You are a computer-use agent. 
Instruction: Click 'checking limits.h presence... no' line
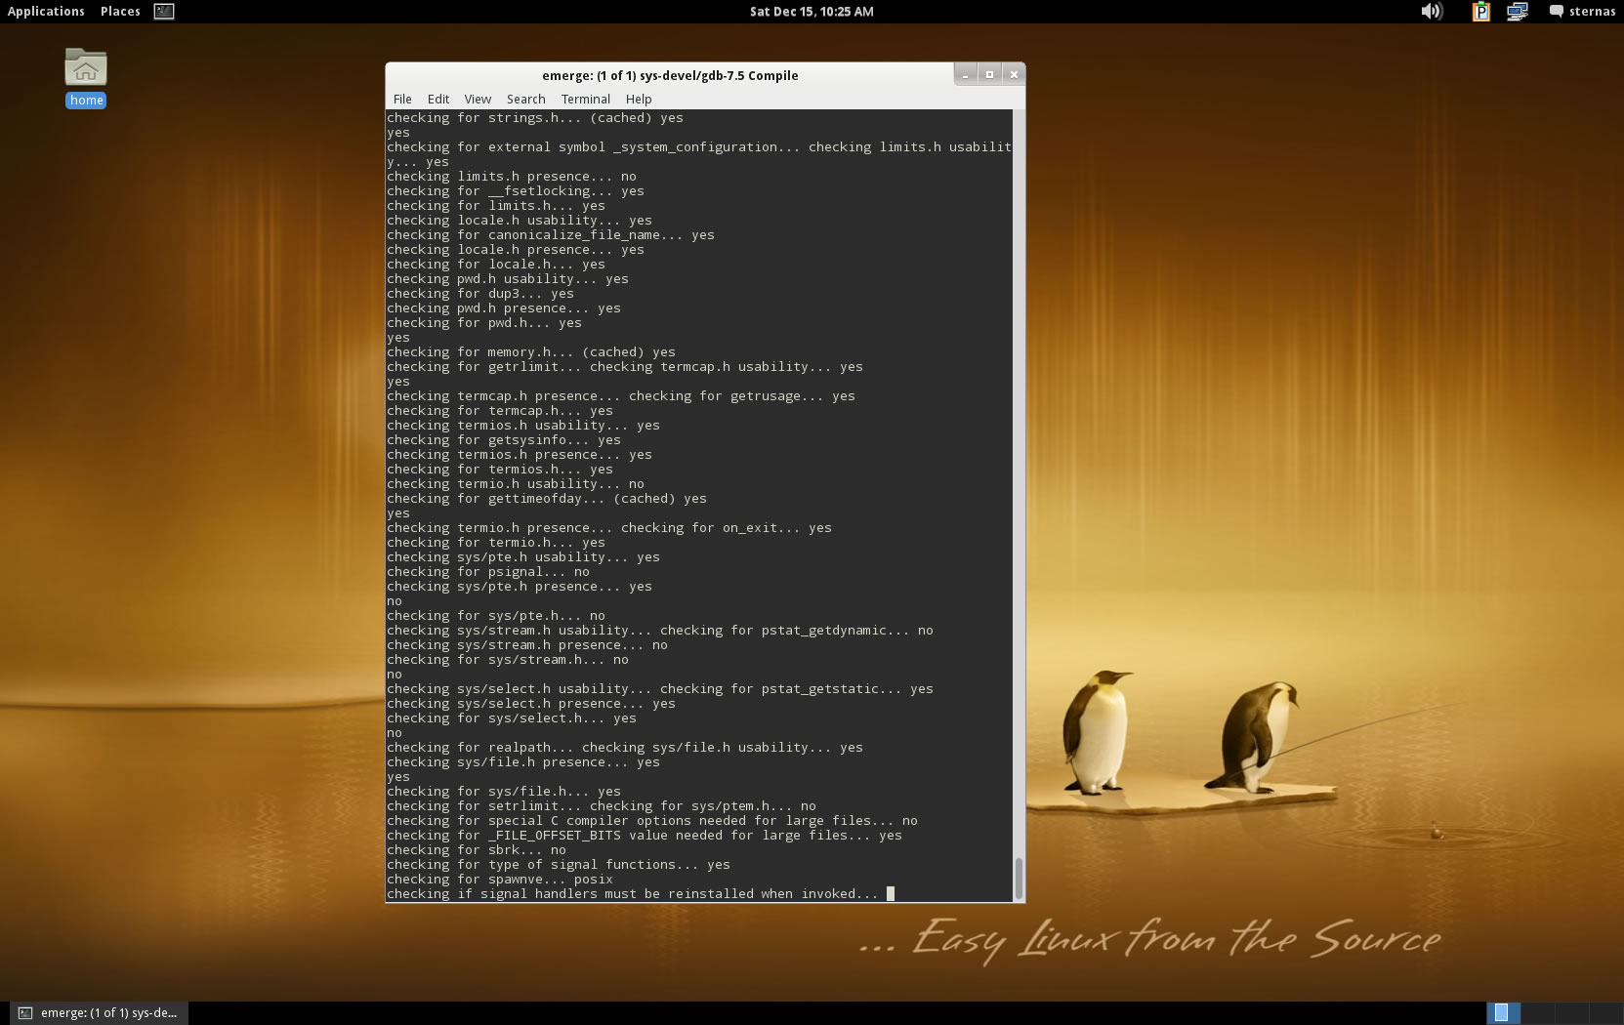coord(512,176)
